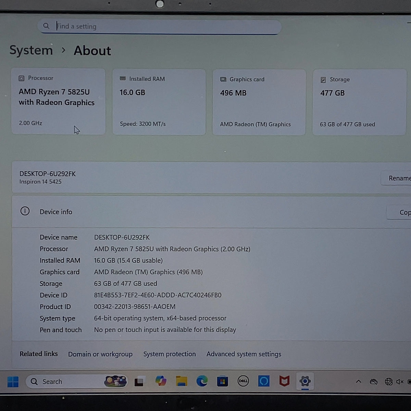
Task: Launch Copilot from the taskbar
Action: click(x=161, y=381)
